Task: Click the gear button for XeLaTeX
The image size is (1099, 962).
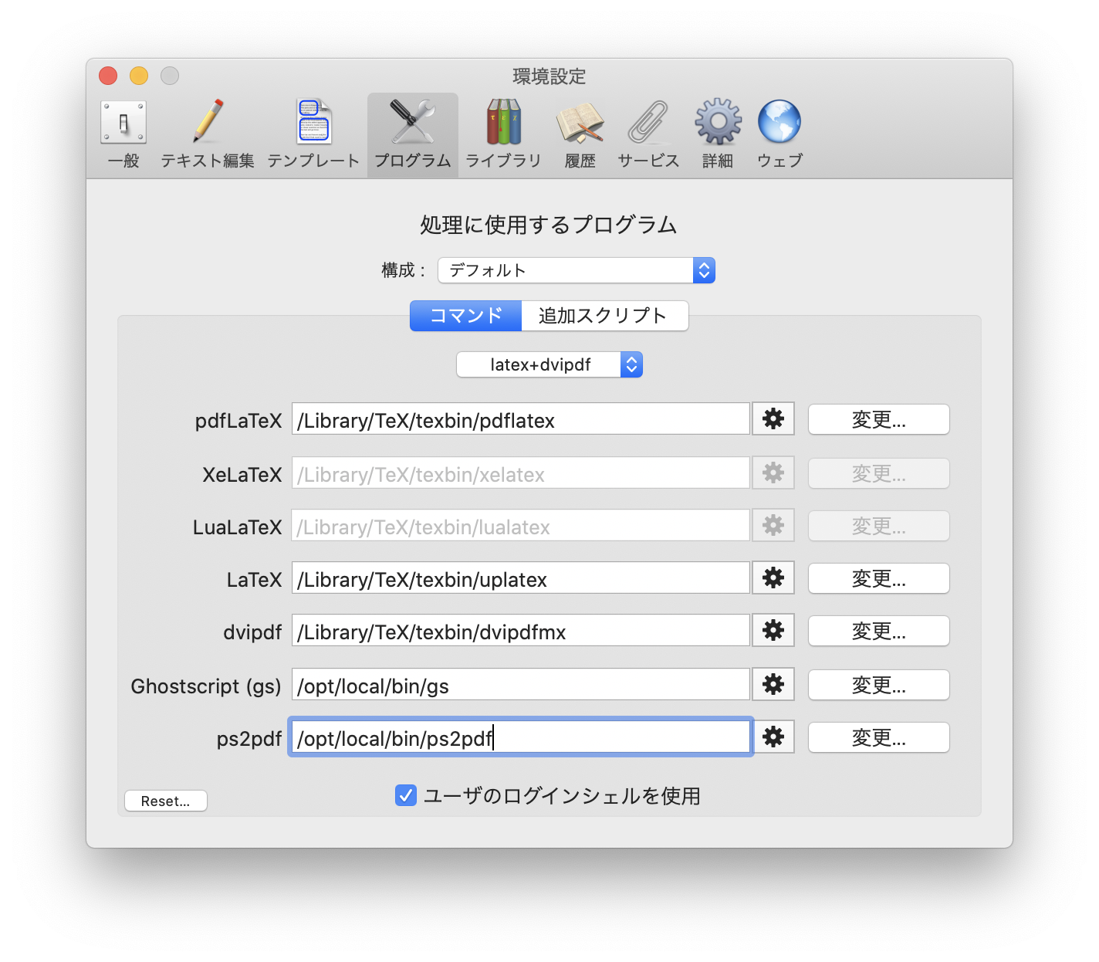Action: coord(773,473)
